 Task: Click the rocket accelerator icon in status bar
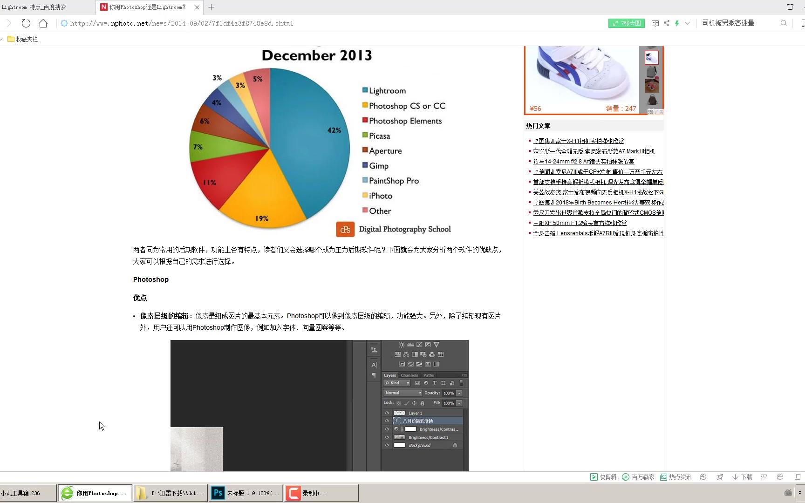coord(720,477)
